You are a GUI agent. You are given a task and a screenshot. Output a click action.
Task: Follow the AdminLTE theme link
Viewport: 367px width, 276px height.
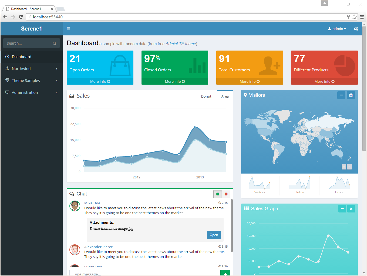click(x=181, y=44)
